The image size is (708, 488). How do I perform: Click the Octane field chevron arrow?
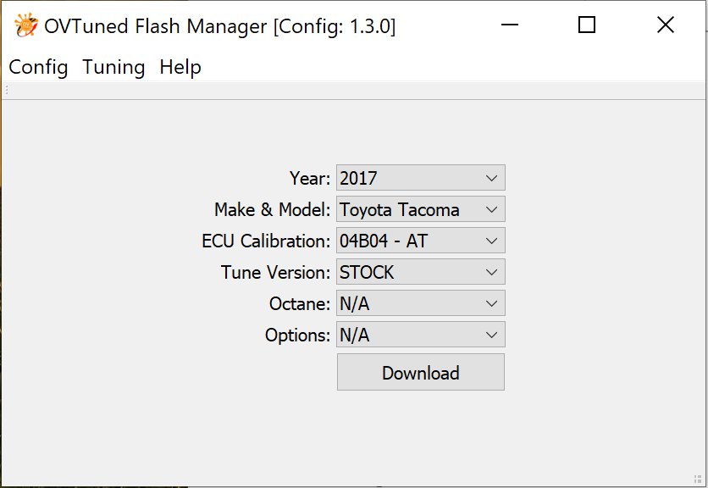tap(492, 303)
